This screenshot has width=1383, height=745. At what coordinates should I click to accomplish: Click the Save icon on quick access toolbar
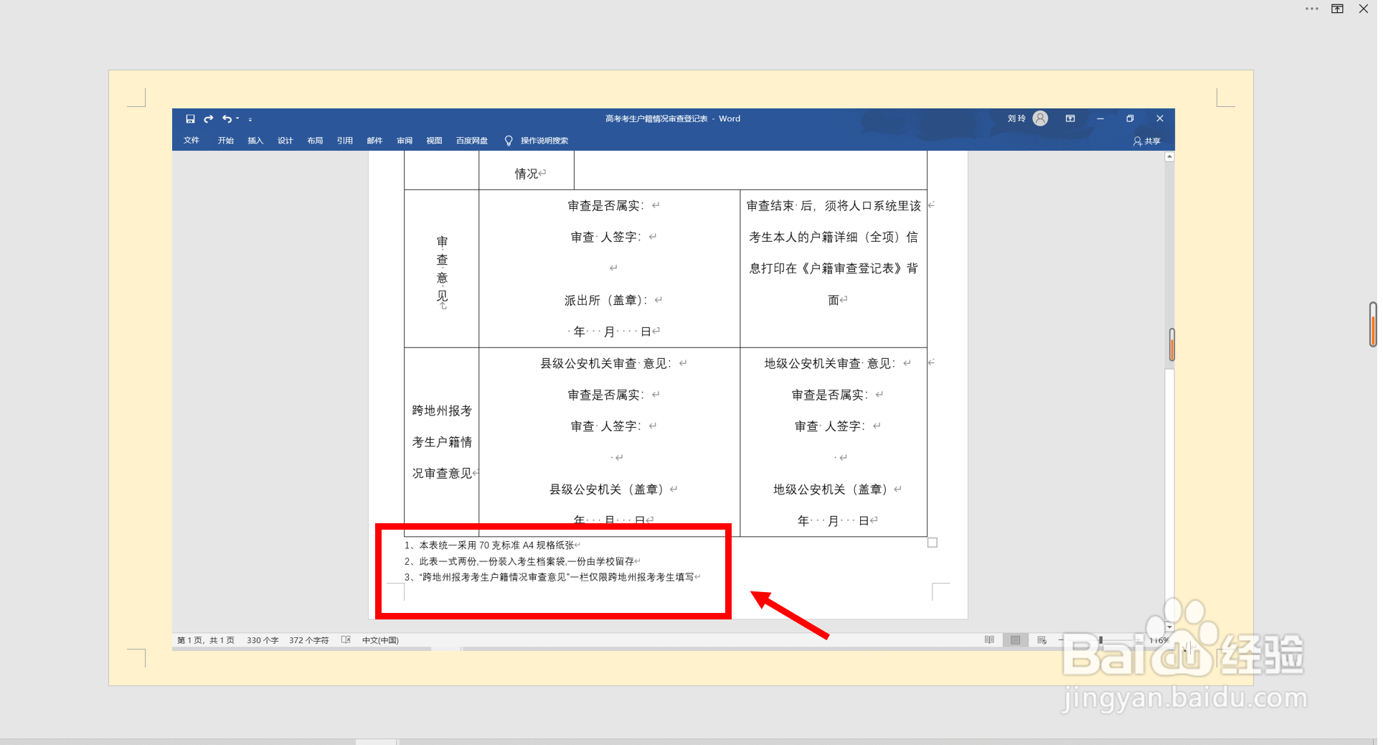click(x=190, y=118)
